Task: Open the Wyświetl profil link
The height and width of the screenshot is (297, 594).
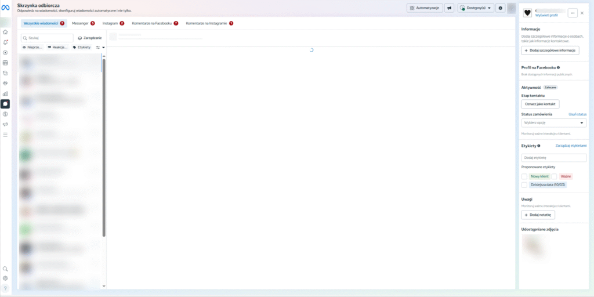Action: (546, 15)
